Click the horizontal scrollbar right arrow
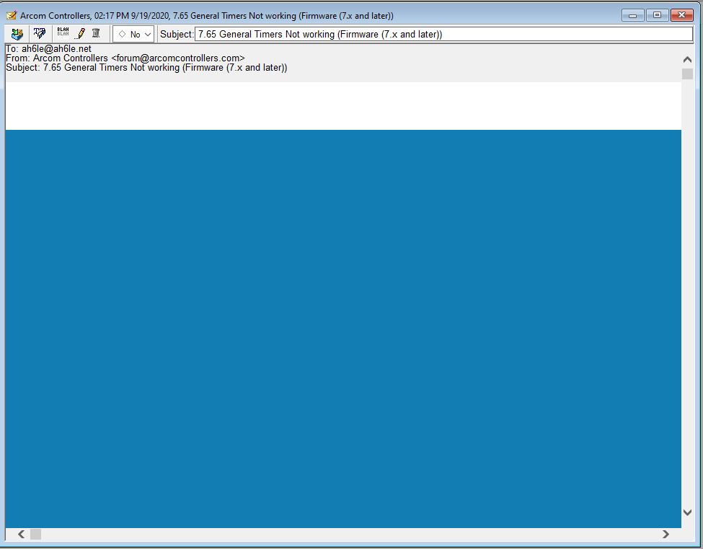Viewport: 703px width, 549px height. [x=666, y=535]
